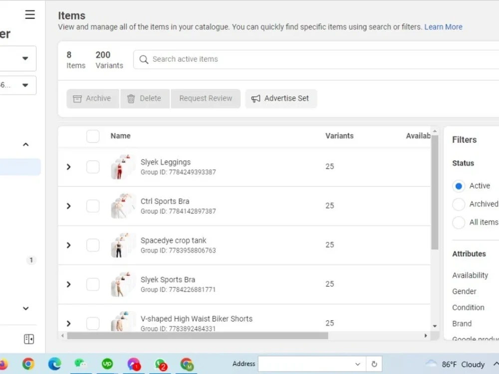Select the Slyek Sports Bra checkbox
Screen dimensions: 499x374
(93, 284)
